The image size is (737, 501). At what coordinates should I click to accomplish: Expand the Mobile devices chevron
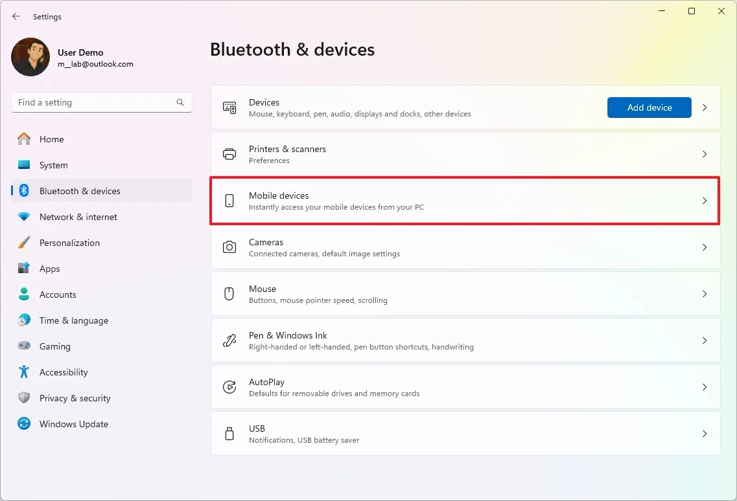coord(705,201)
